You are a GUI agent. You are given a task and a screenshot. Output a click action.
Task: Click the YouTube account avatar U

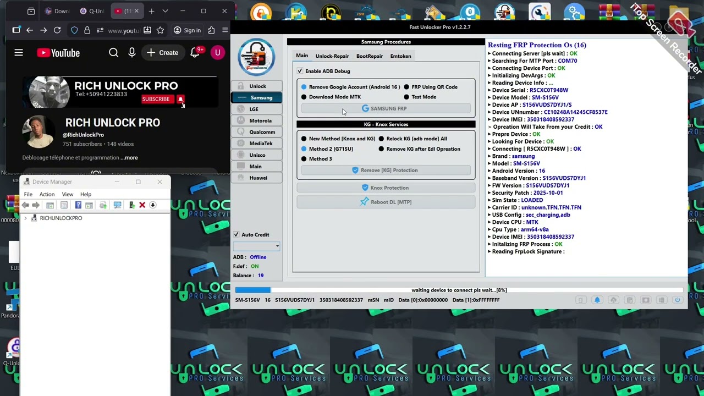(x=218, y=53)
